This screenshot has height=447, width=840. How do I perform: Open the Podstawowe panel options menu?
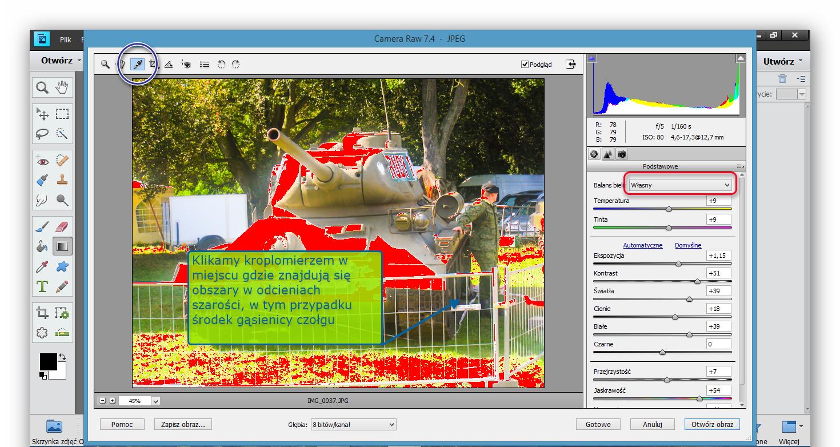click(x=740, y=166)
